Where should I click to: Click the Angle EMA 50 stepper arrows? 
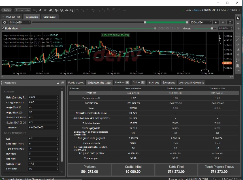[x=58, y=107]
